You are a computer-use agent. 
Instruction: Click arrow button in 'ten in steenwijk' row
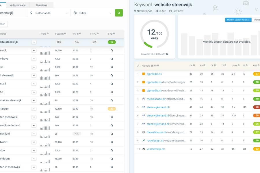point(34,167)
